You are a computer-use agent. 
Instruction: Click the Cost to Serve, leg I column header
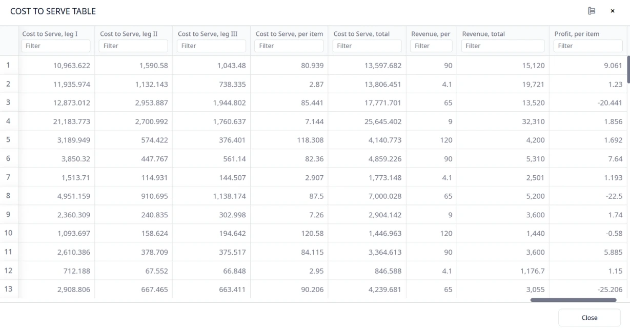tap(50, 34)
